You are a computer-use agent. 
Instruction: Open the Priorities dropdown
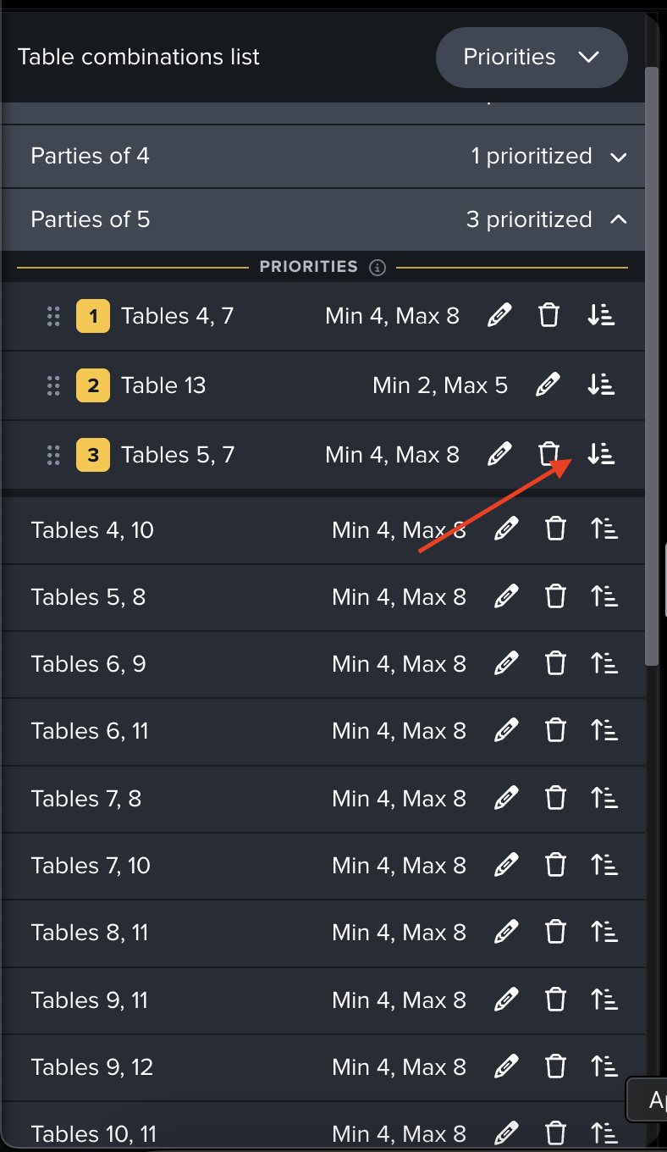[532, 58]
